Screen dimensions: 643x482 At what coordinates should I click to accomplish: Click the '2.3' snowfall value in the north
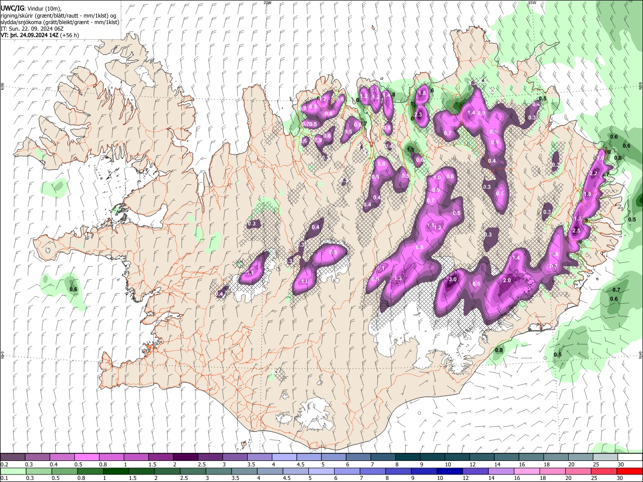click(418, 115)
